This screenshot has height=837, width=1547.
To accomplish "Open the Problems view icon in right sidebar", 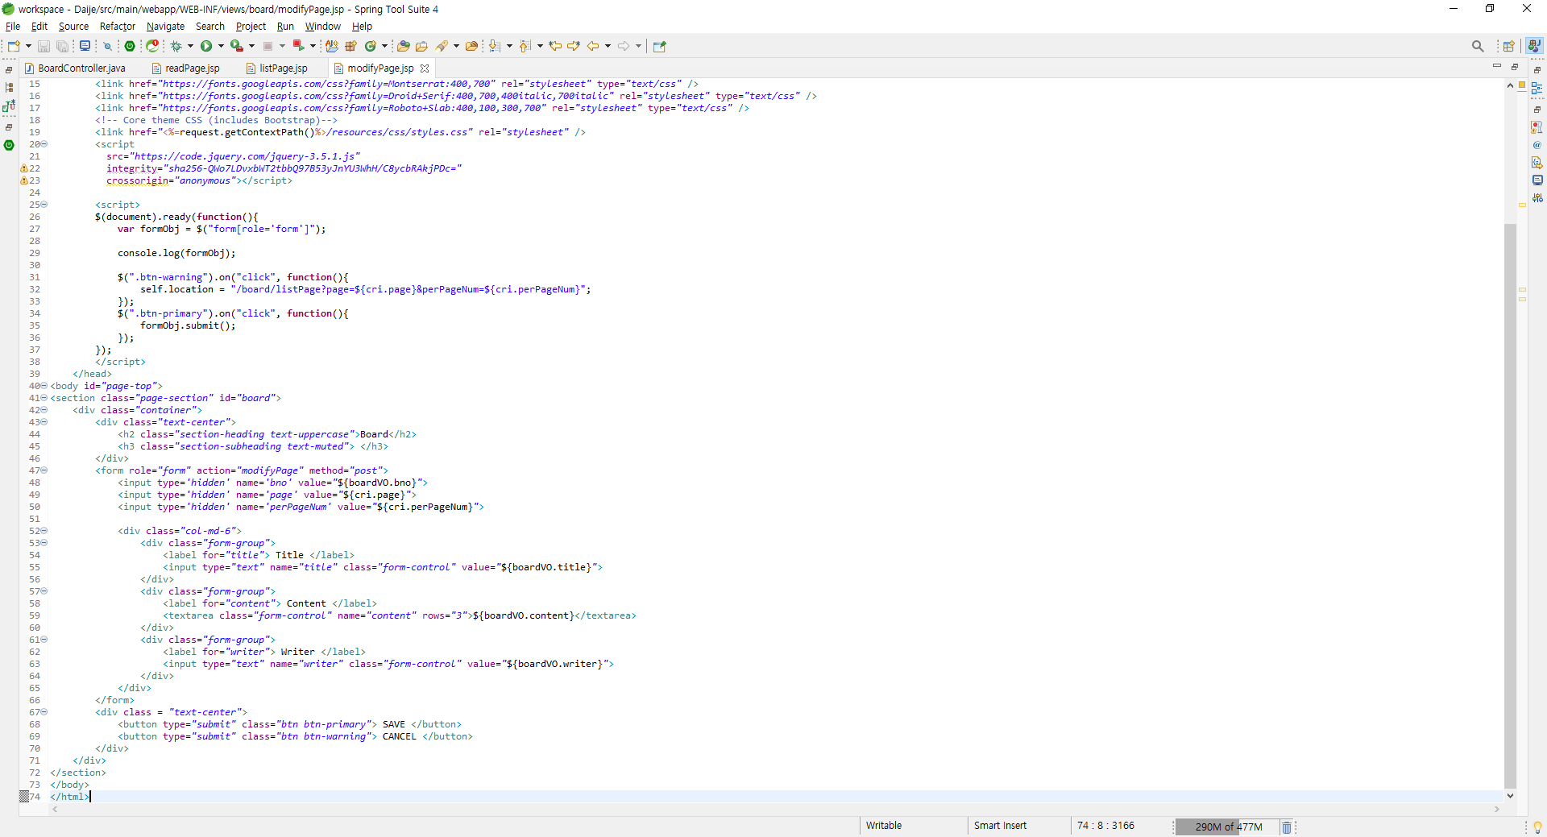I will [x=1537, y=127].
